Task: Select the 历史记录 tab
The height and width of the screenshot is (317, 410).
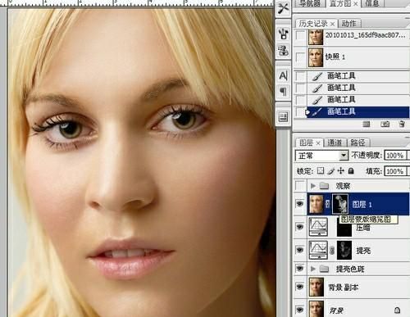Action: (x=313, y=24)
